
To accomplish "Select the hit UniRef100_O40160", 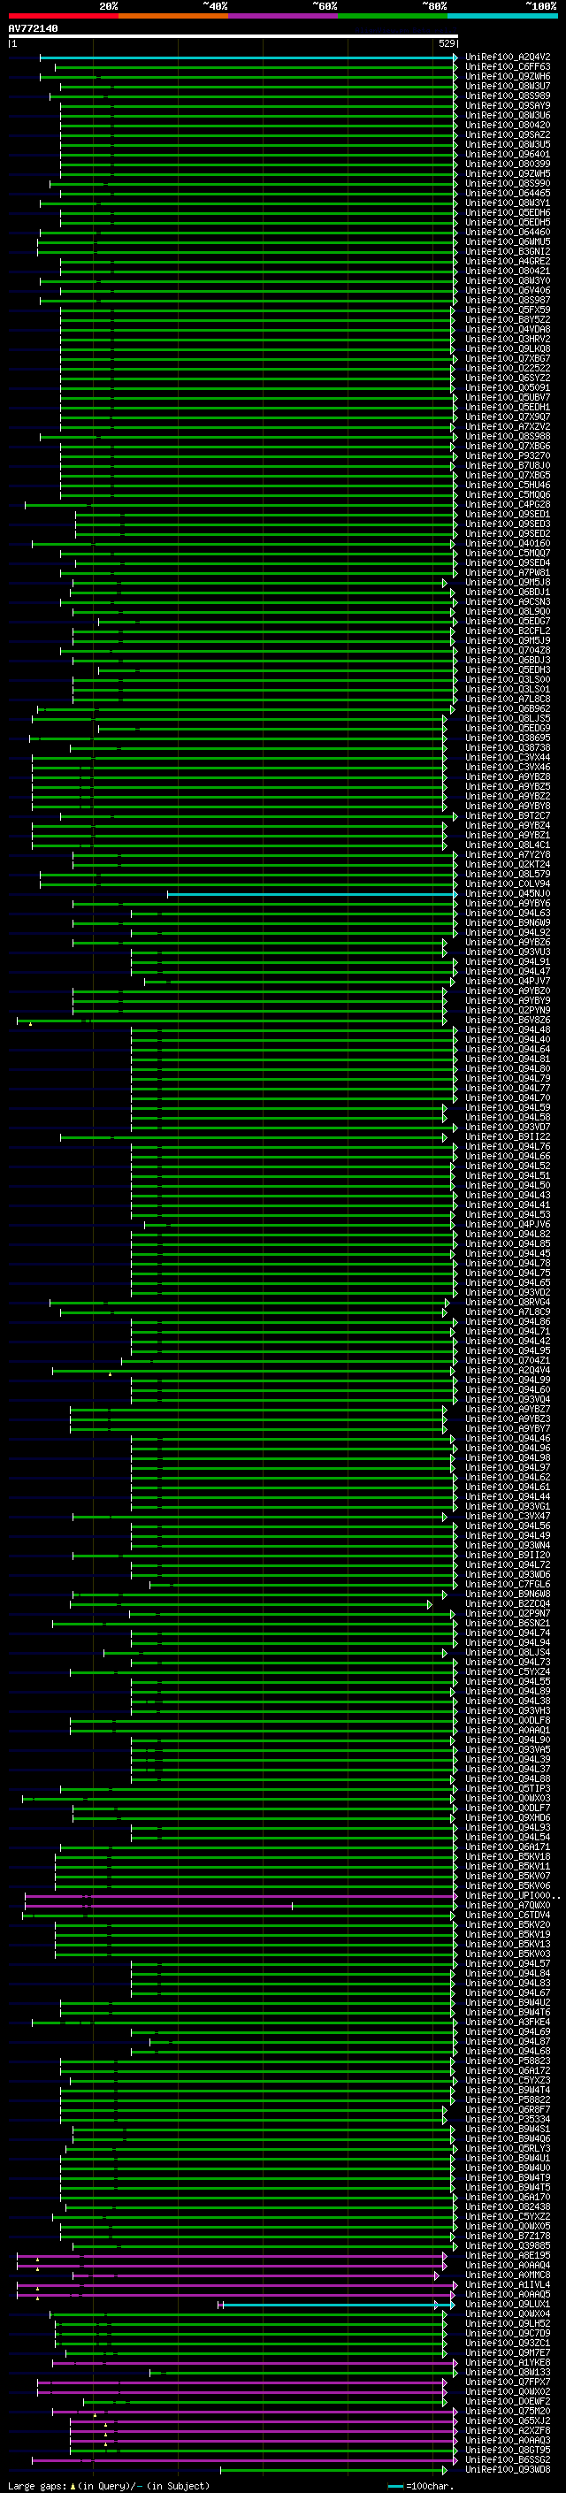I will tap(508, 544).
